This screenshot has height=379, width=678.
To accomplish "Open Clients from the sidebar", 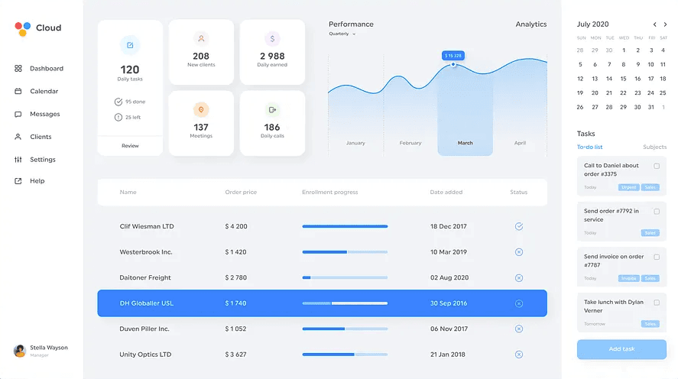I will coord(33,137).
